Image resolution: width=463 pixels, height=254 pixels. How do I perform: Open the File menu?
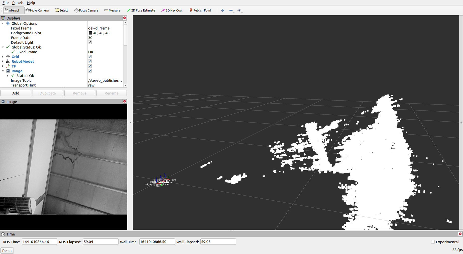click(5, 3)
